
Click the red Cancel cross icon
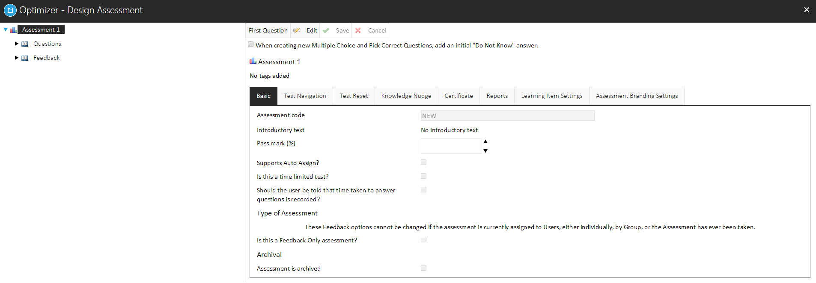coord(358,30)
